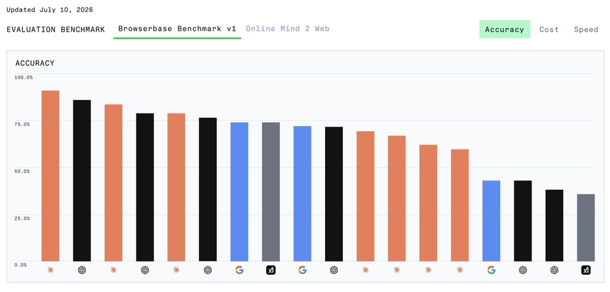The height and width of the screenshot is (292, 610).
Task: Click the final OpenAI icon near chart end
Action: click(555, 270)
